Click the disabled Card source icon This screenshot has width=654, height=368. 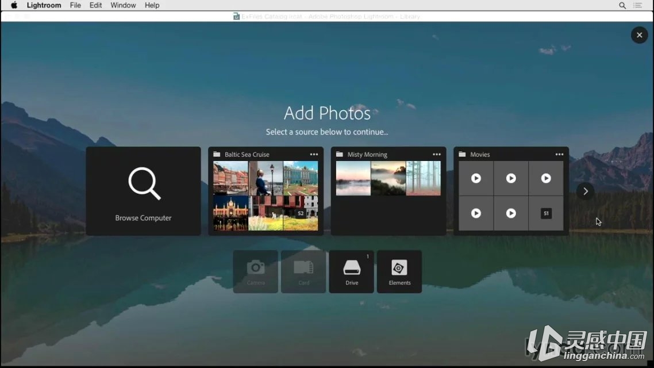[303, 271]
